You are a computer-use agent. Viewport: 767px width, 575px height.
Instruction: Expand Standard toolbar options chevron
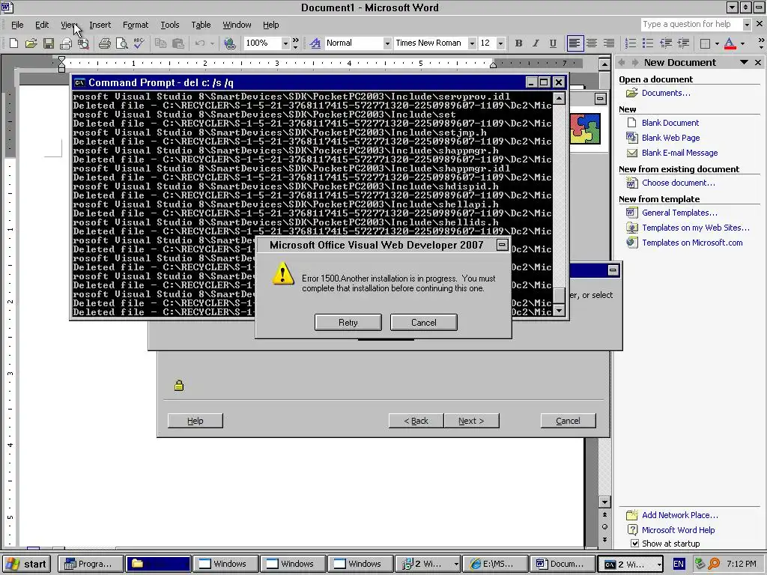(295, 43)
